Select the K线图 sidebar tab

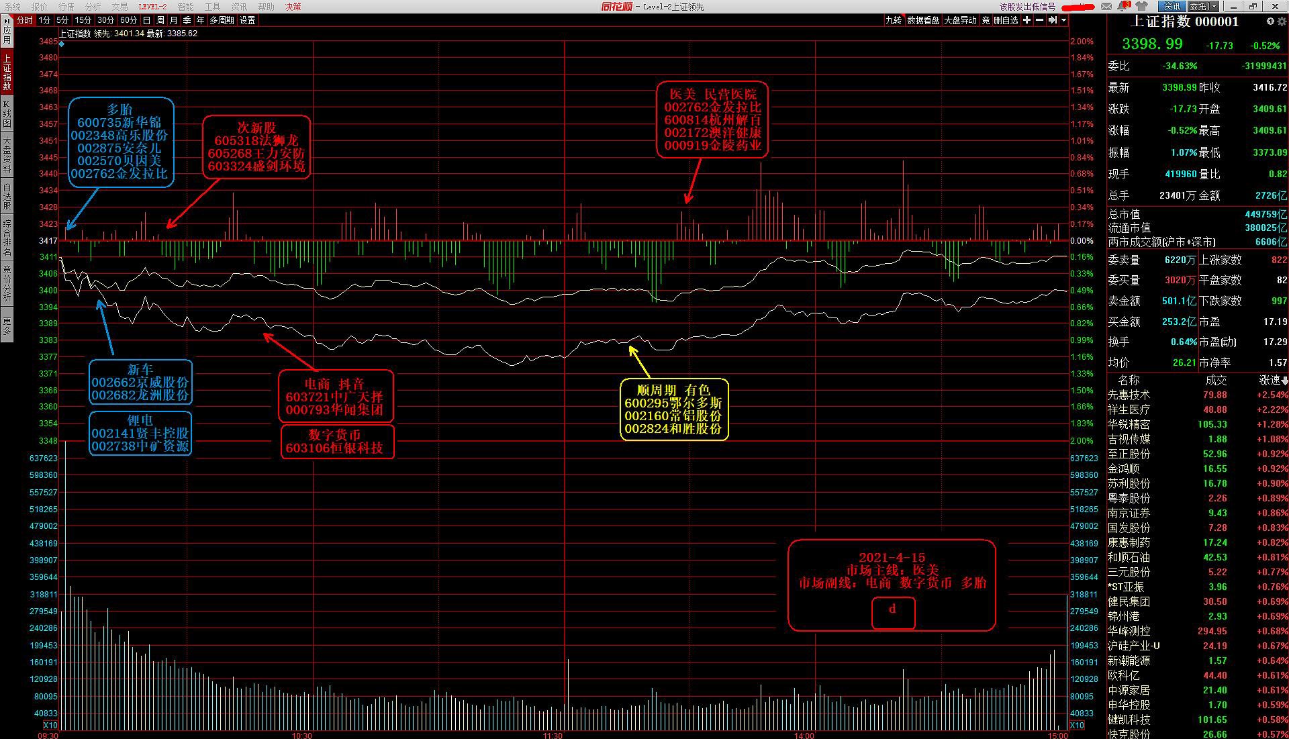[x=7, y=113]
